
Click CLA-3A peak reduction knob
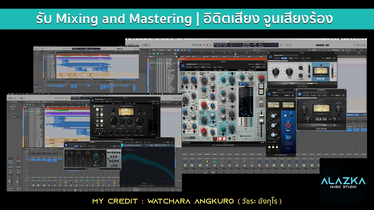pyautogui.click(x=339, y=109)
